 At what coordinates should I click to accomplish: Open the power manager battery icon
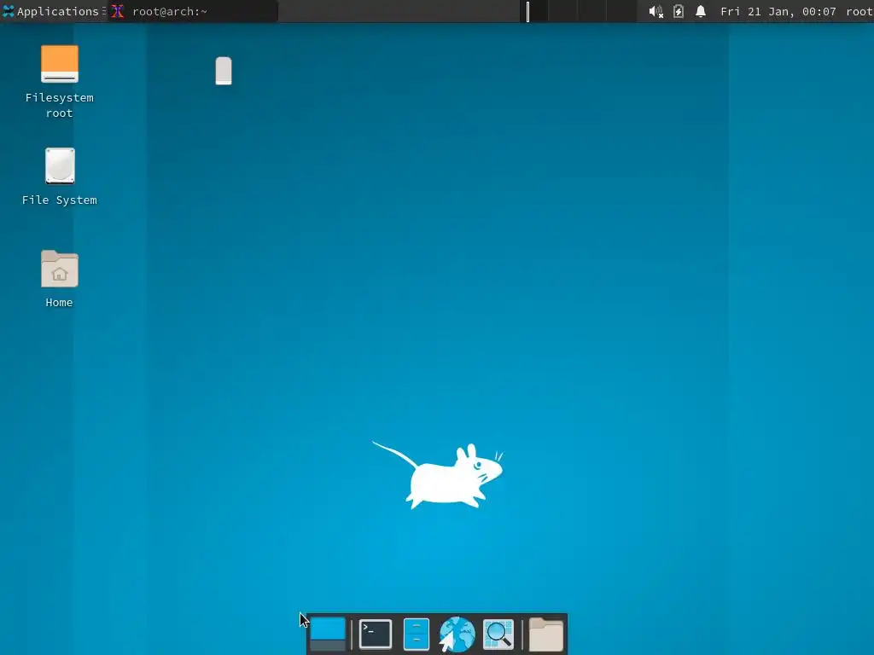click(x=679, y=11)
